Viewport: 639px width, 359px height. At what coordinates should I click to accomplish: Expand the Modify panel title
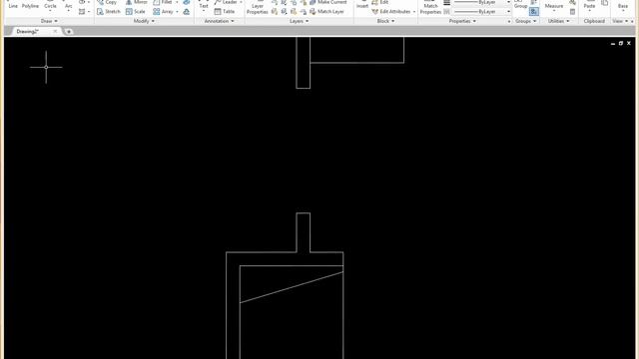[144, 21]
